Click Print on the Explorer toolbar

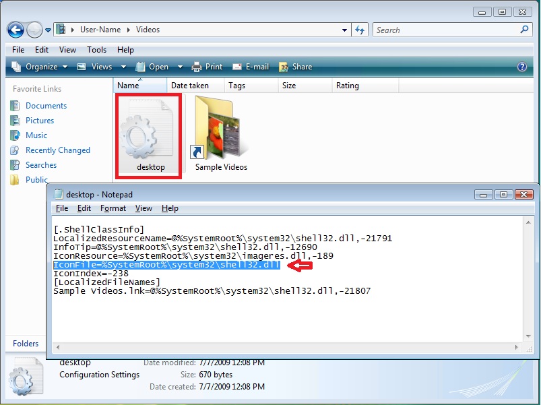click(207, 67)
